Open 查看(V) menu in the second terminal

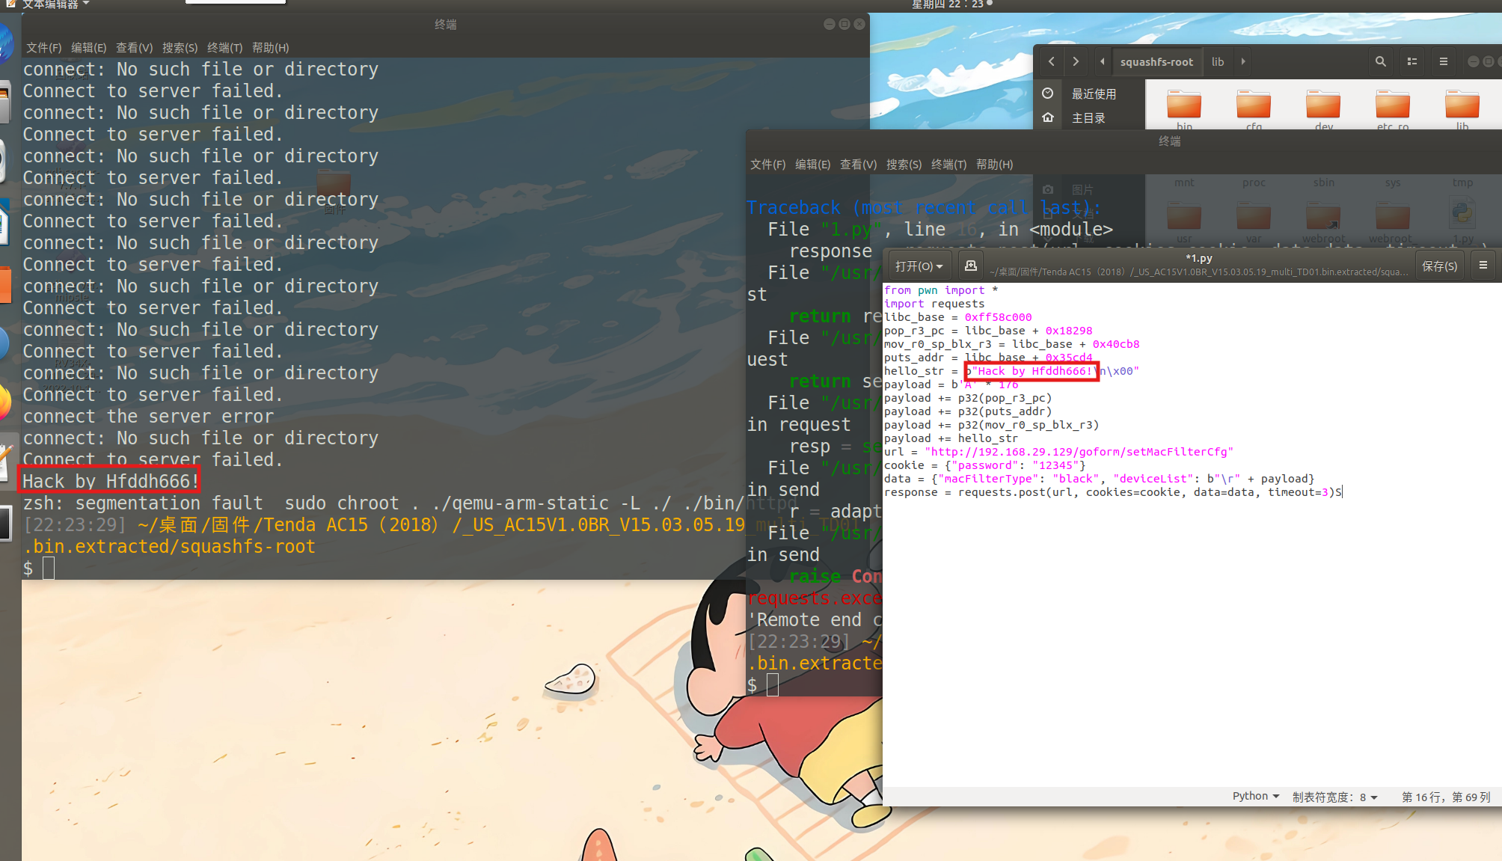point(858,165)
